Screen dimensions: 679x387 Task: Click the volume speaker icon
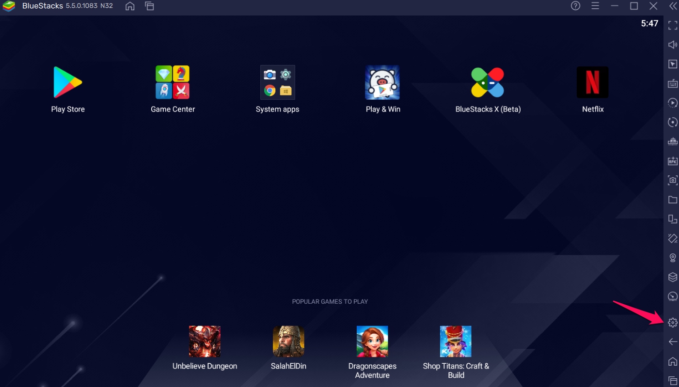[673, 45]
